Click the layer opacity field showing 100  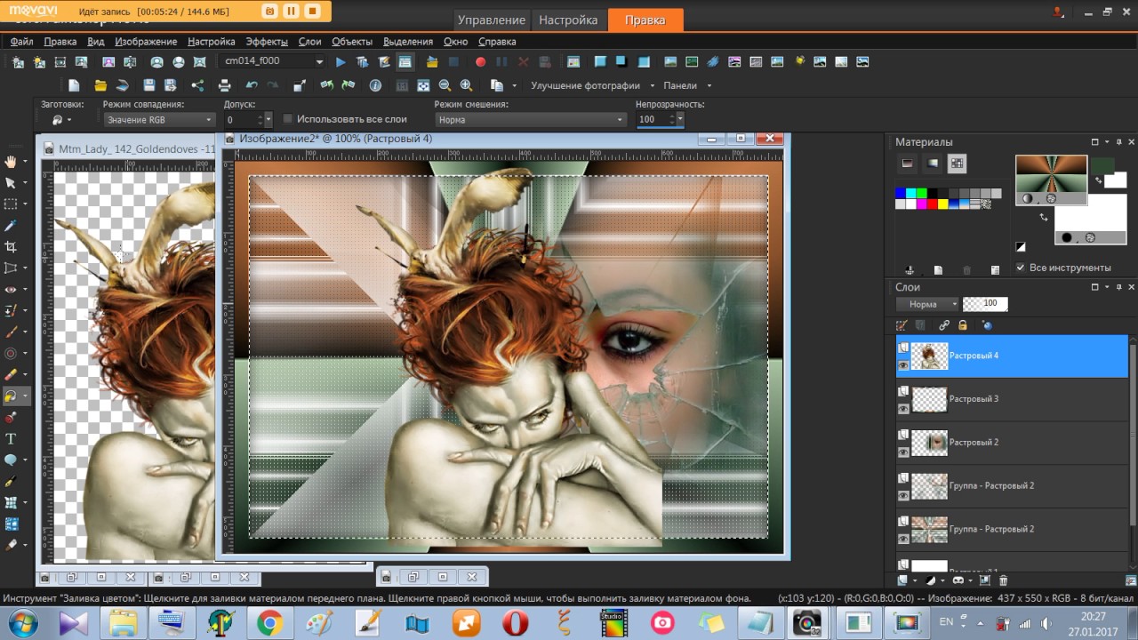coord(985,304)
